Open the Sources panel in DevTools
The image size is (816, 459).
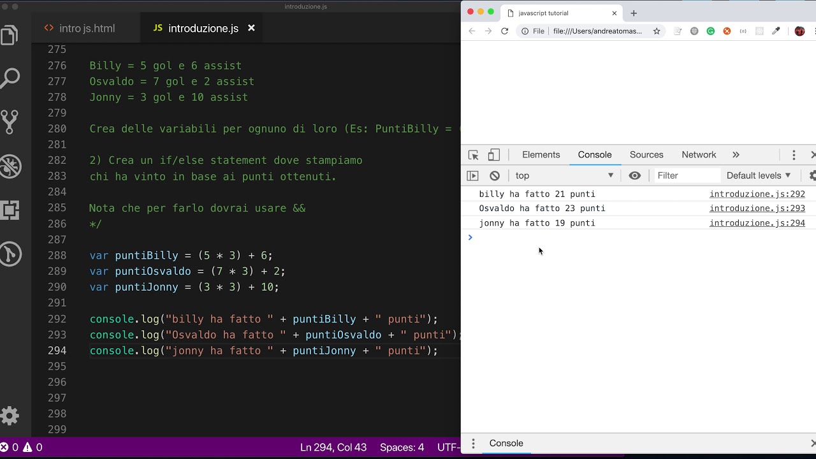pos(646,155)
